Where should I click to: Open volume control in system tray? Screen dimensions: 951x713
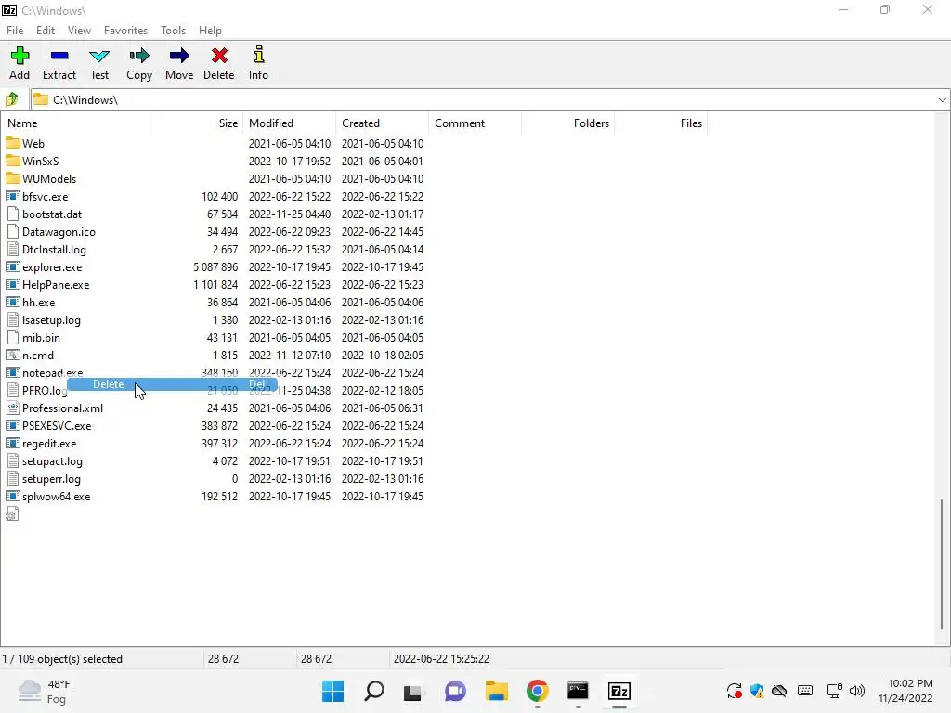[857, 691]
